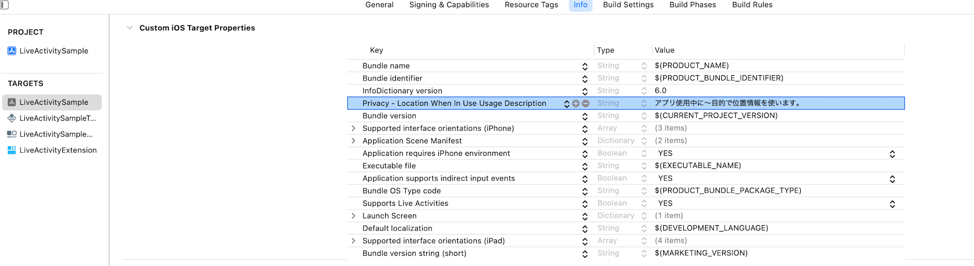Viewport: 974px width, 266px height.
Task: Click the 6.0 InfoDictionary version value
Action: pos(660,91)
